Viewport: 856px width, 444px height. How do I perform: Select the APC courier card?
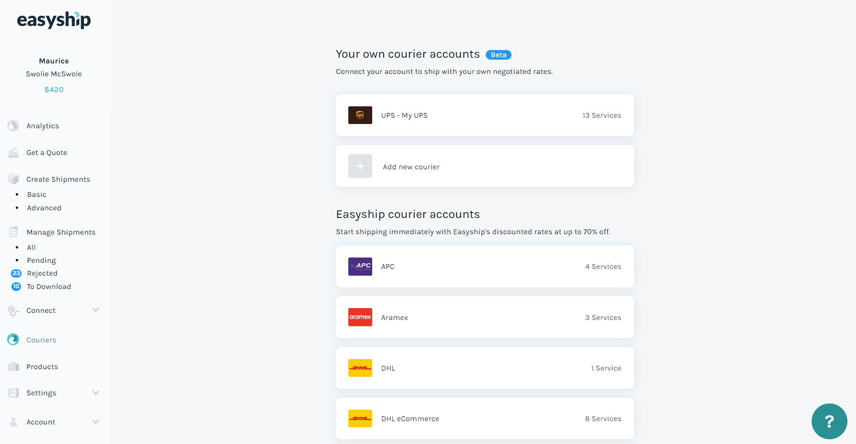485,267
